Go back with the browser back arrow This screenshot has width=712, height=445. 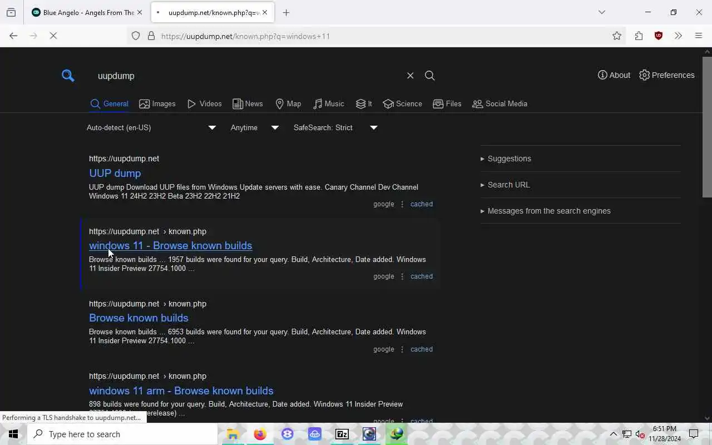tap(13, 36)
